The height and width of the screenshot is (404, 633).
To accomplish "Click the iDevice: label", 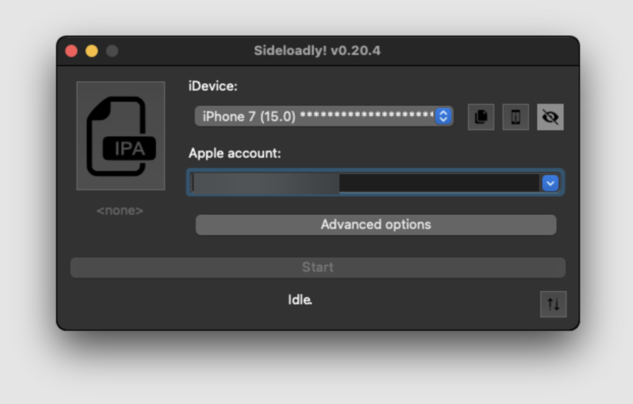I will [213, 86].
